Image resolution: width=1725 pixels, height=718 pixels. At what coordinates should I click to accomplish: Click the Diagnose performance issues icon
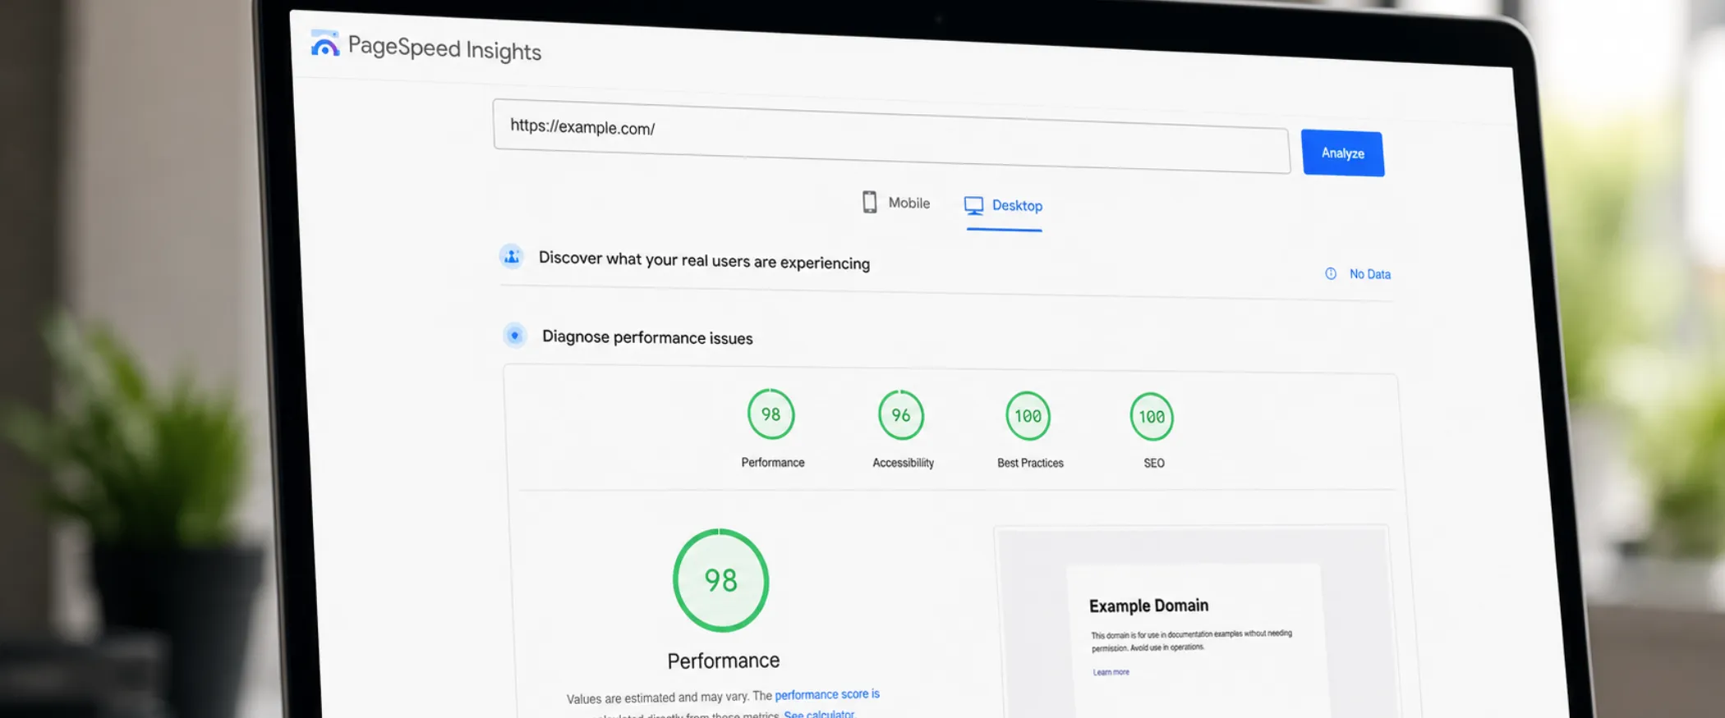[515, 335]
